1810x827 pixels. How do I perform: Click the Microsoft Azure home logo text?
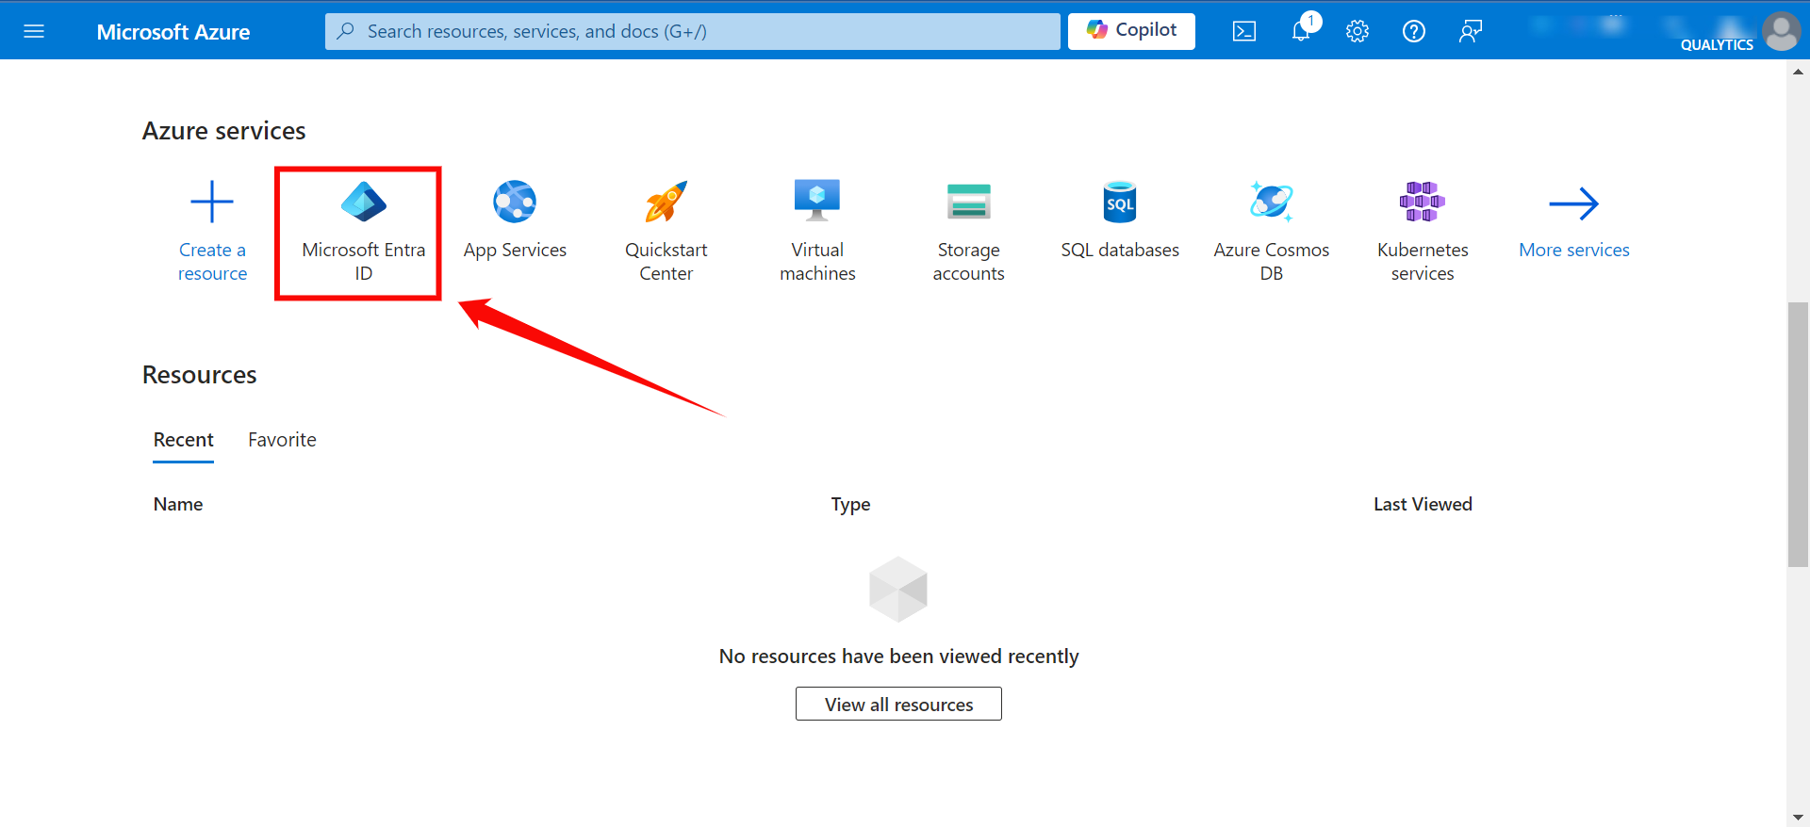click(173, 31)
